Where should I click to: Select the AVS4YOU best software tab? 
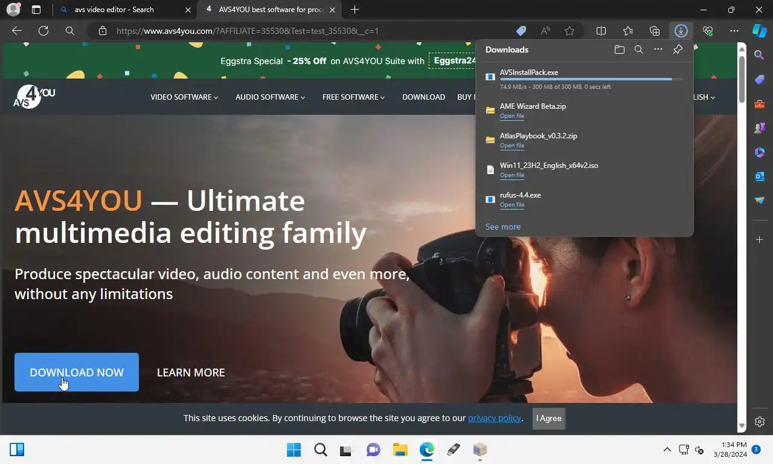coord(269,10)
